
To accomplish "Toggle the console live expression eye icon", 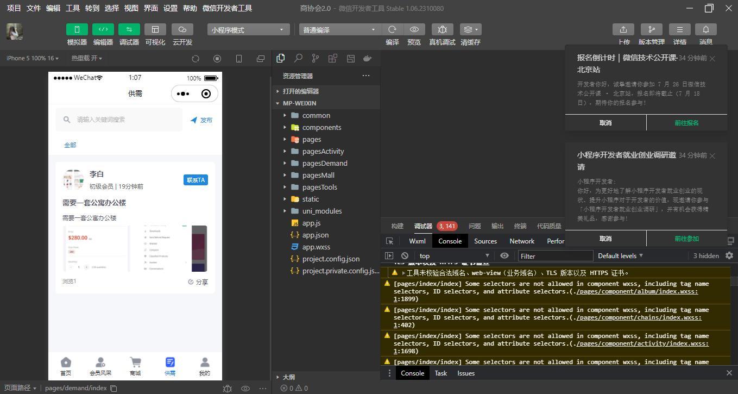I will (x=504, y=255).
